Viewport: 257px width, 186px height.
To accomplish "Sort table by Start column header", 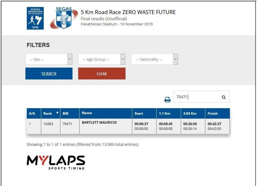I will point(144,113).
